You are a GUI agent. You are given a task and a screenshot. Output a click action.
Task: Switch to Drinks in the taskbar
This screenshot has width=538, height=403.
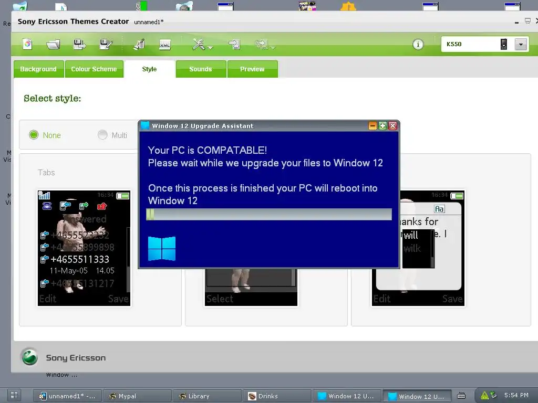click(x=277, y=396)
